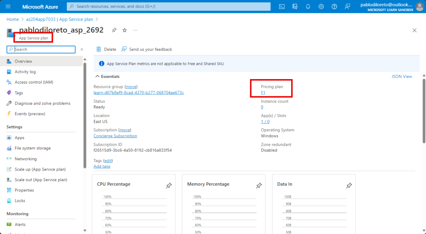The image size is (426, 234).
Task: Open the directories and subscriptions filter icon
Action: pyautogui.click(x=295, y=7)
